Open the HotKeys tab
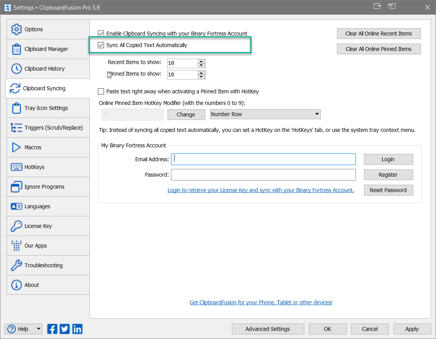Viewport: 436px width, 339px height. pos(48,167)
